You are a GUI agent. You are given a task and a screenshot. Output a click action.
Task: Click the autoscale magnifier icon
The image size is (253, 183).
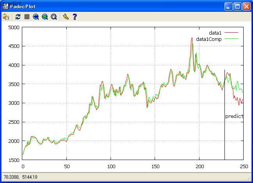click(54, 17)
